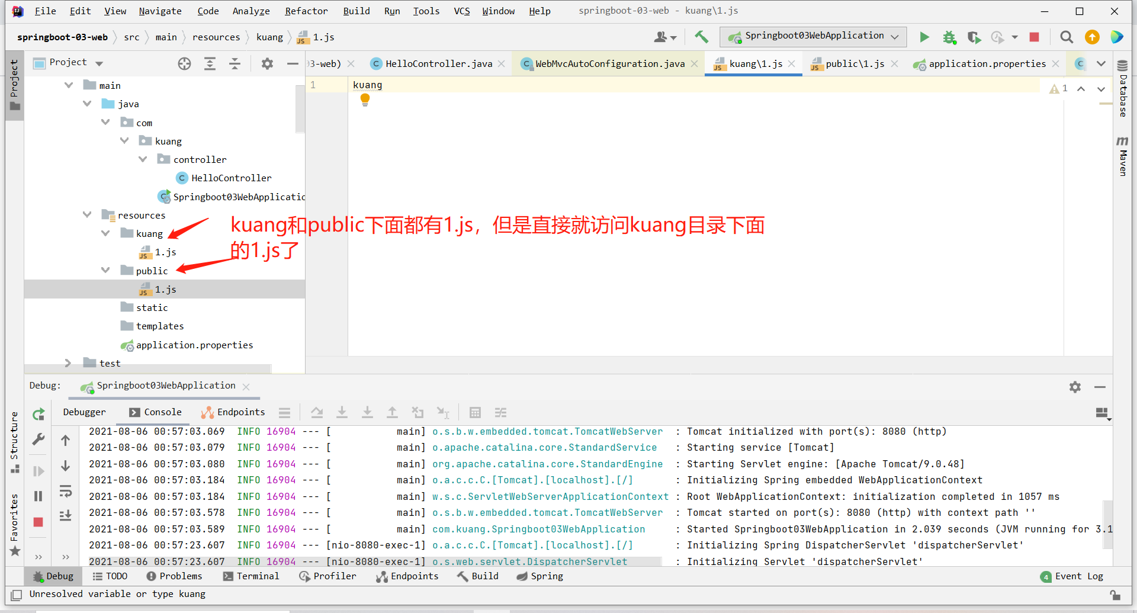Show hidden editor tabs dropdown

click(1101, 64)
